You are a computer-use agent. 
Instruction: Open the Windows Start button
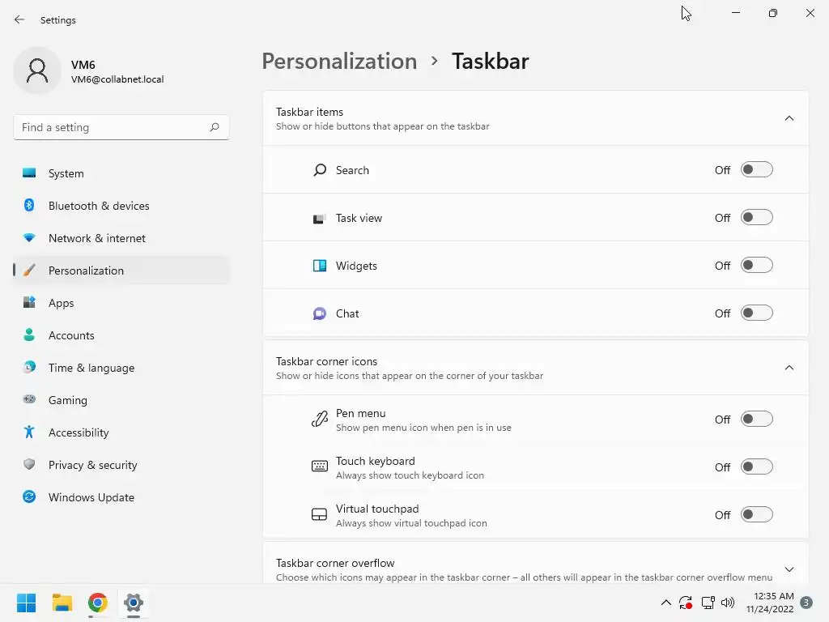point(27,603)
